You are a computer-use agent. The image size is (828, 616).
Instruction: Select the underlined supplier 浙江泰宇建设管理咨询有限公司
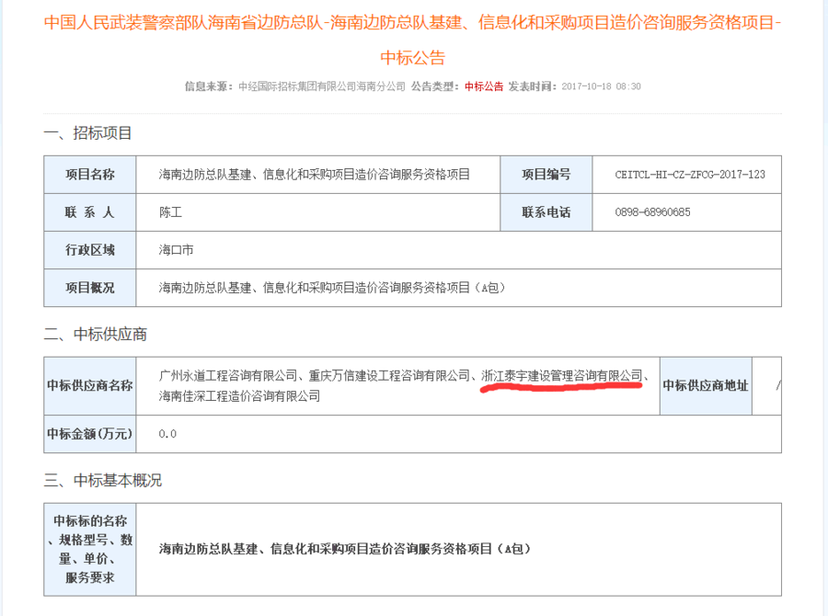click(562, 375)
